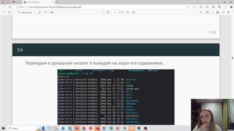Open Microsoft Edge from the taskbar

[63, 128]
